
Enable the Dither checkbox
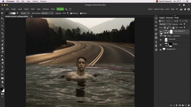[81, 13]
